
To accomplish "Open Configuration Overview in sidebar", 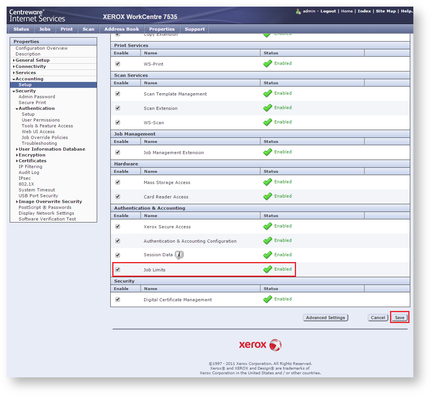I will click(42, 48).
